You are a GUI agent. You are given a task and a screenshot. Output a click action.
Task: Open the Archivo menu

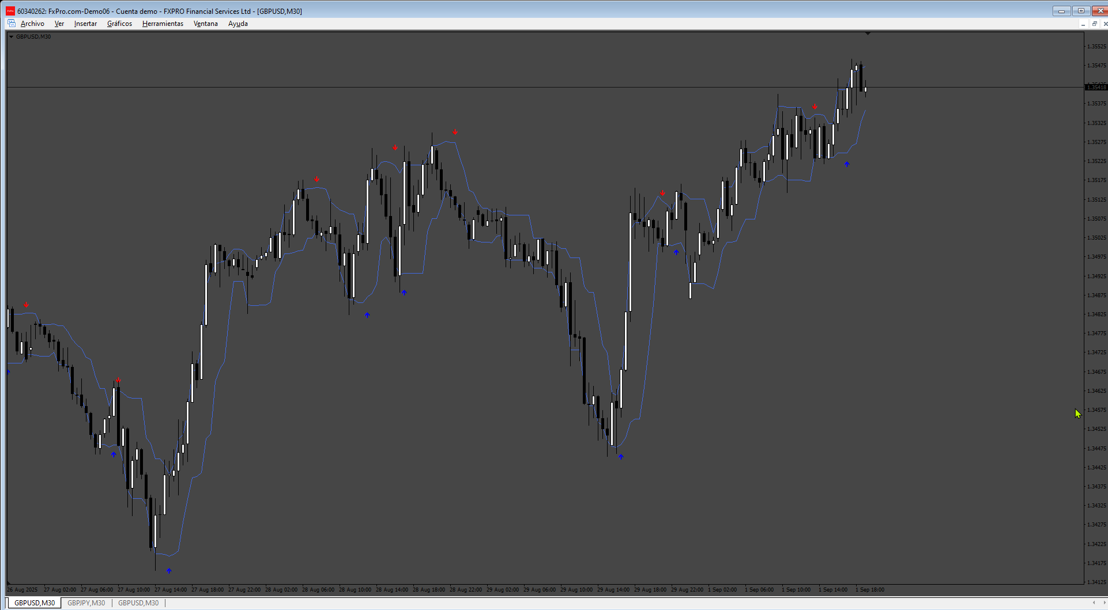pyautogui.click(x=32, y=24)
